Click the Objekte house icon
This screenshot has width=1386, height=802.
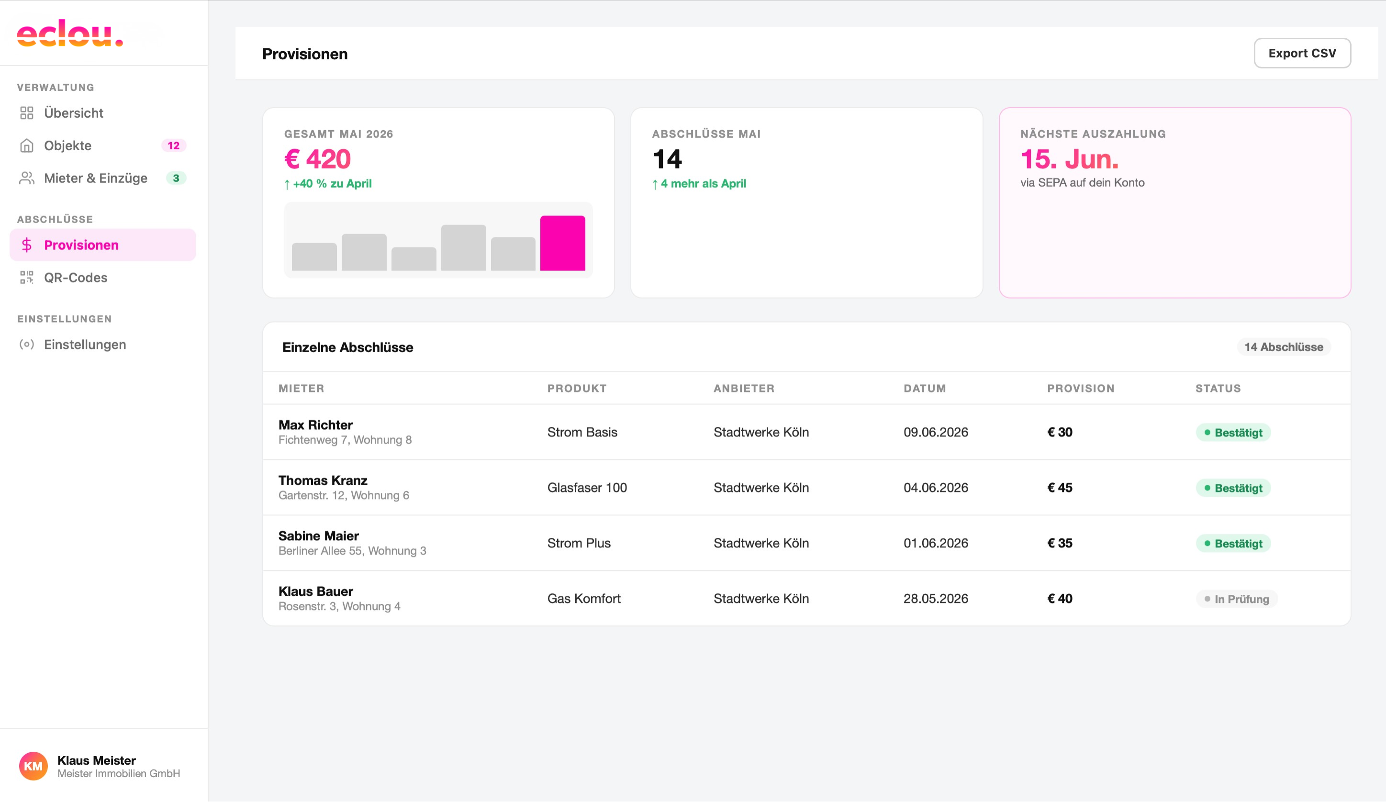(x=26, y=145)
